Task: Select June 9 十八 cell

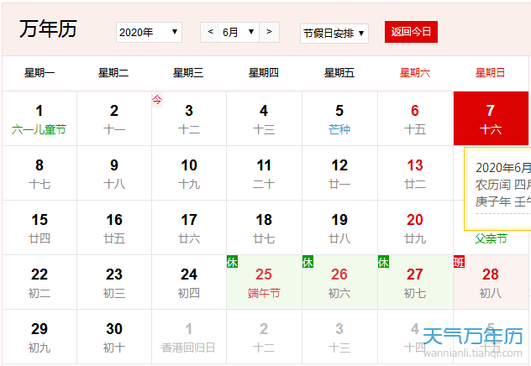Action: click(114, 173)
